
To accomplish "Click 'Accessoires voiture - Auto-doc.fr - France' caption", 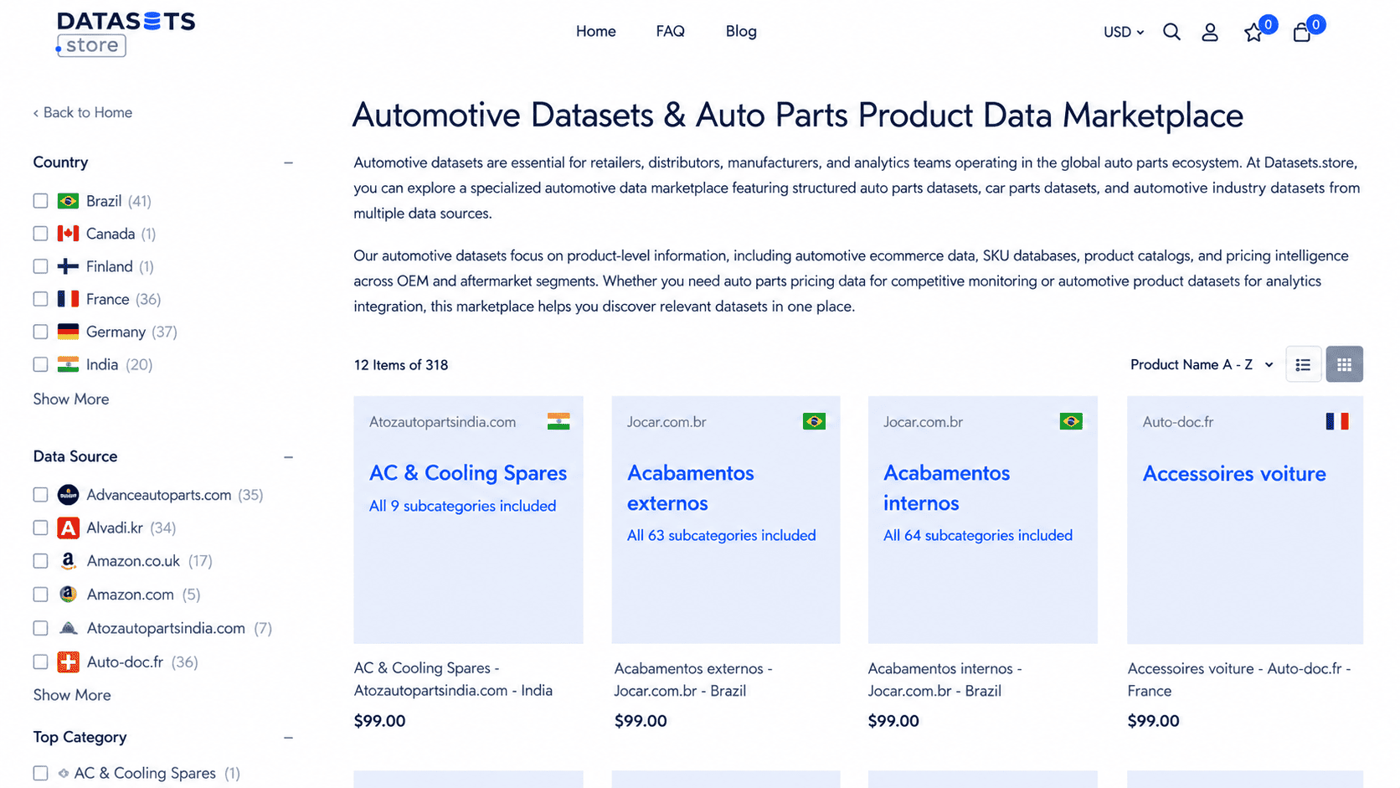I will click(x=1239, y=680).
